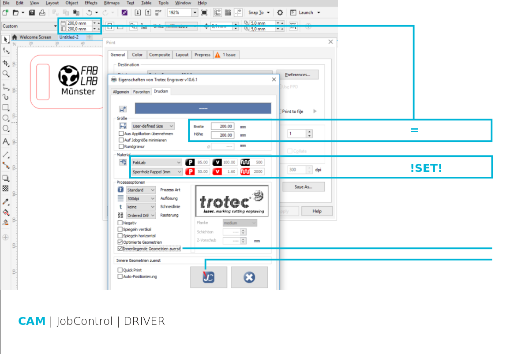This screenshot has width=525, height=354.
Task: Select the Transparency checker tool
Action: point(6,188)
